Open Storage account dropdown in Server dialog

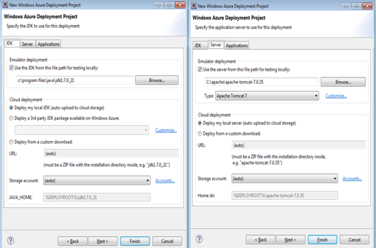(285, 178)
